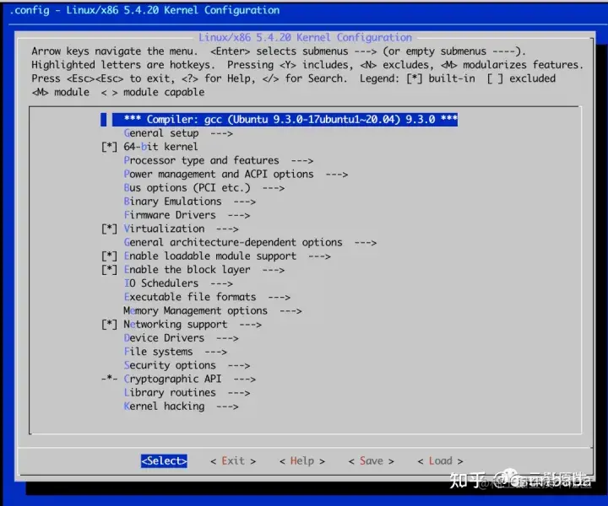
Task: Click the Exit button
Action: [233, 460]
